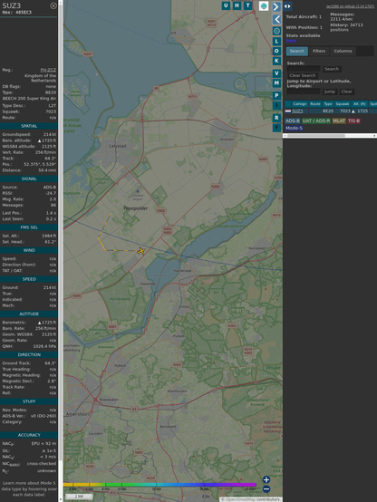Click the H map toggle button
The height and width of the screenshot is (502, 377).
[237, 5]
